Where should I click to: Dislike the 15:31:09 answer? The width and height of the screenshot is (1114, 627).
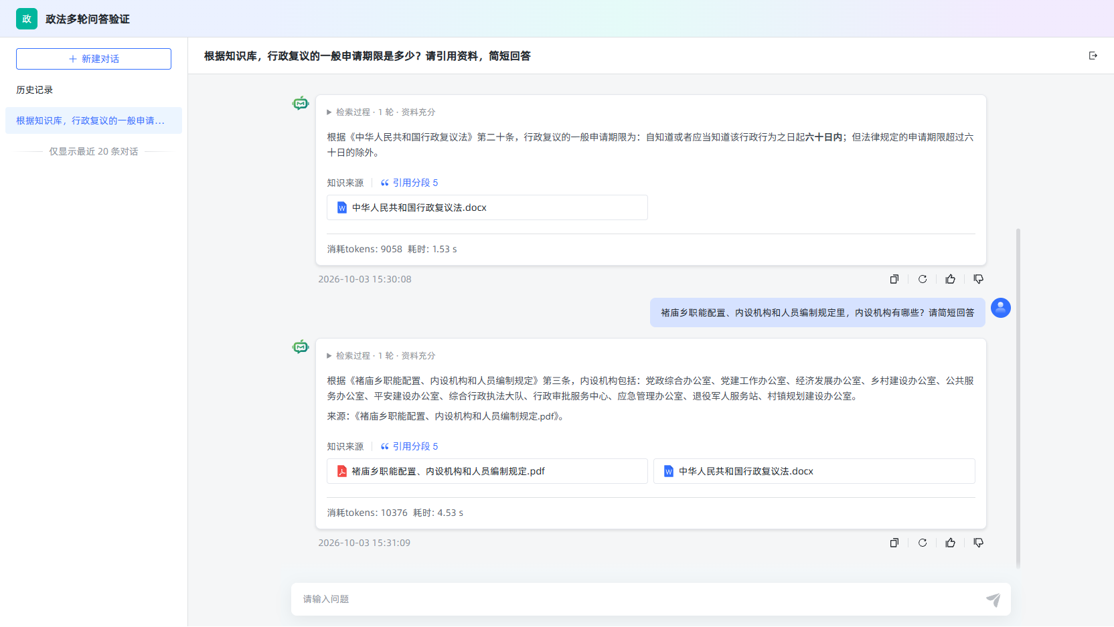(979, 543)
